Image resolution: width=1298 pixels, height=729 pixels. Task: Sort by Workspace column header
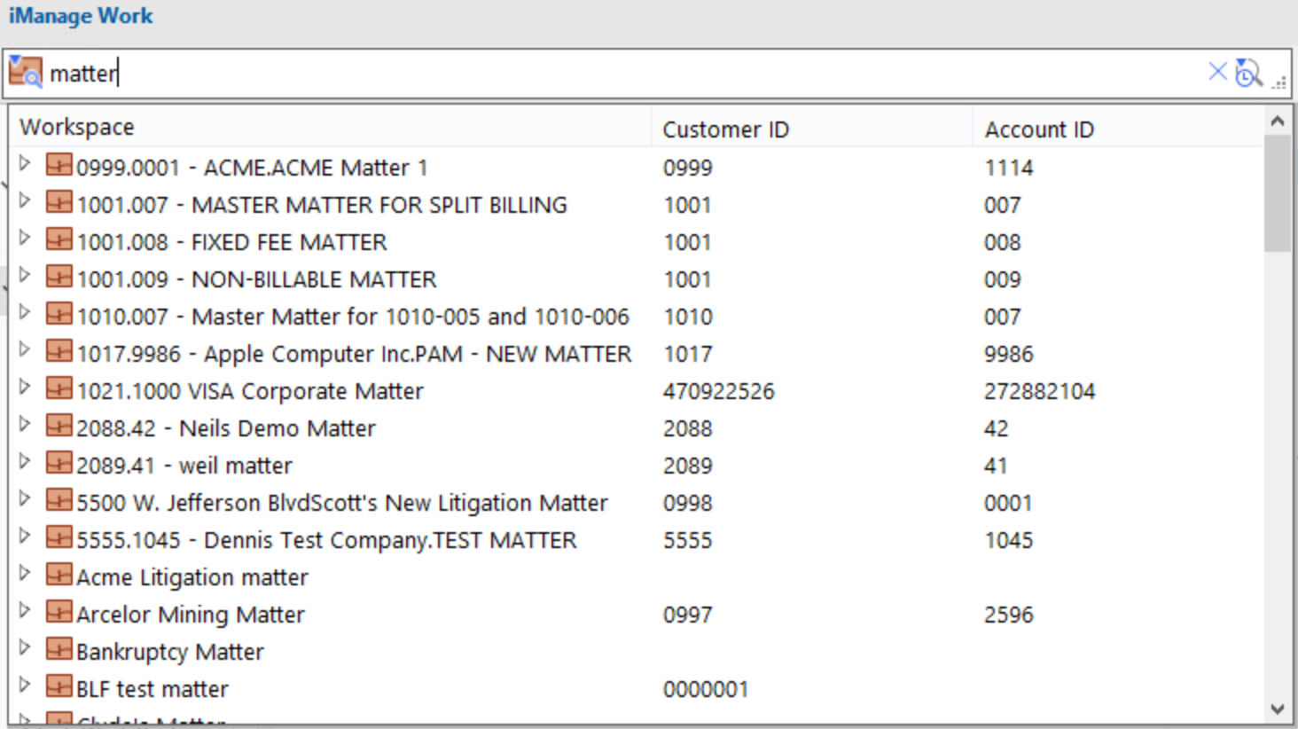pyautogui.click(x=77, y=128)
